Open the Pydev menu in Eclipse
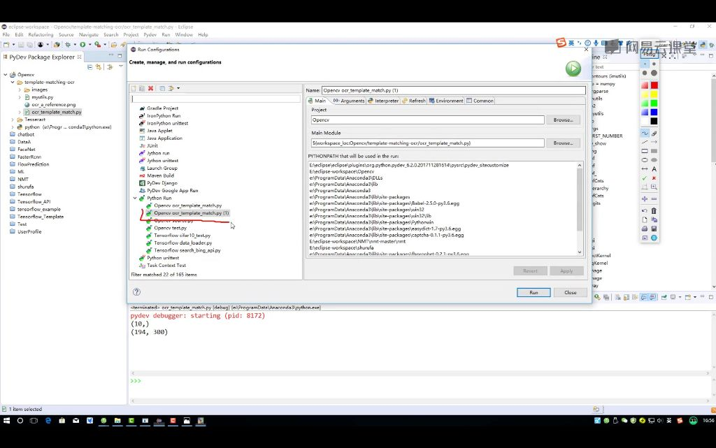 click(150, 35)
